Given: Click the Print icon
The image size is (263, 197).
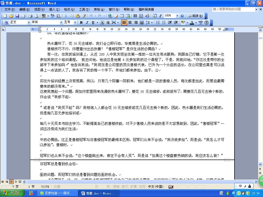Looking at the screenshot, I should click(30, 16).
